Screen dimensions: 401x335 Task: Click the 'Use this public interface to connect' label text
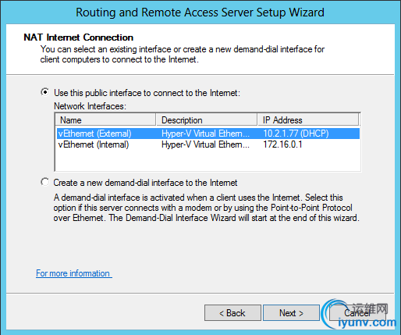(147, 93)
